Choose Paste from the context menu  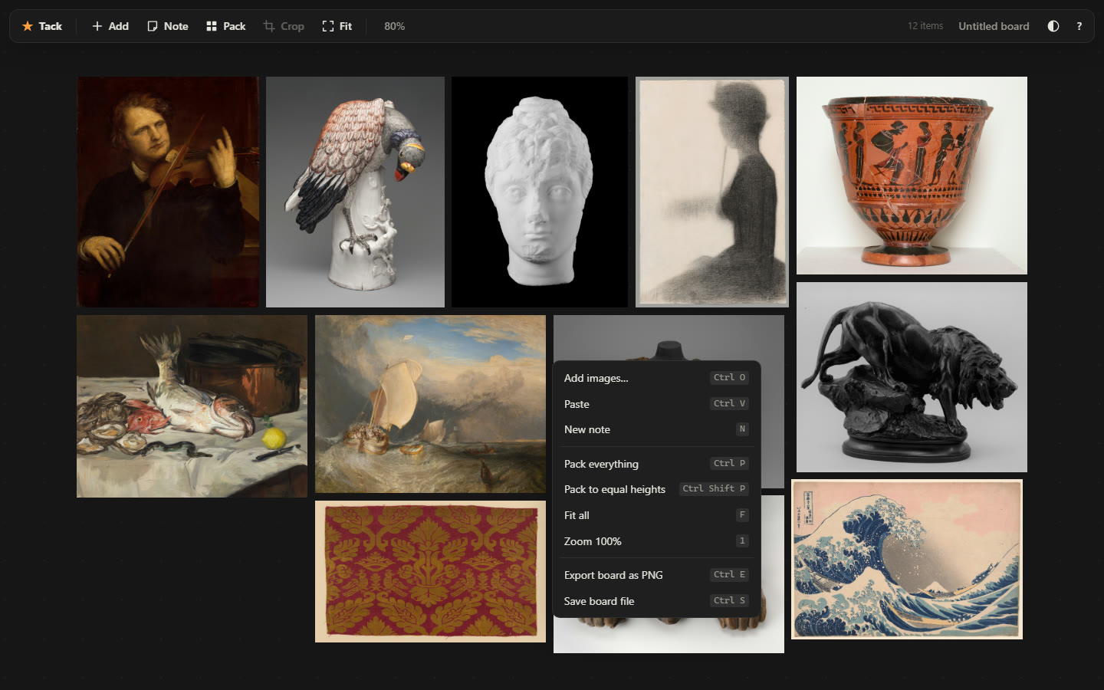(x=656, y=404)
